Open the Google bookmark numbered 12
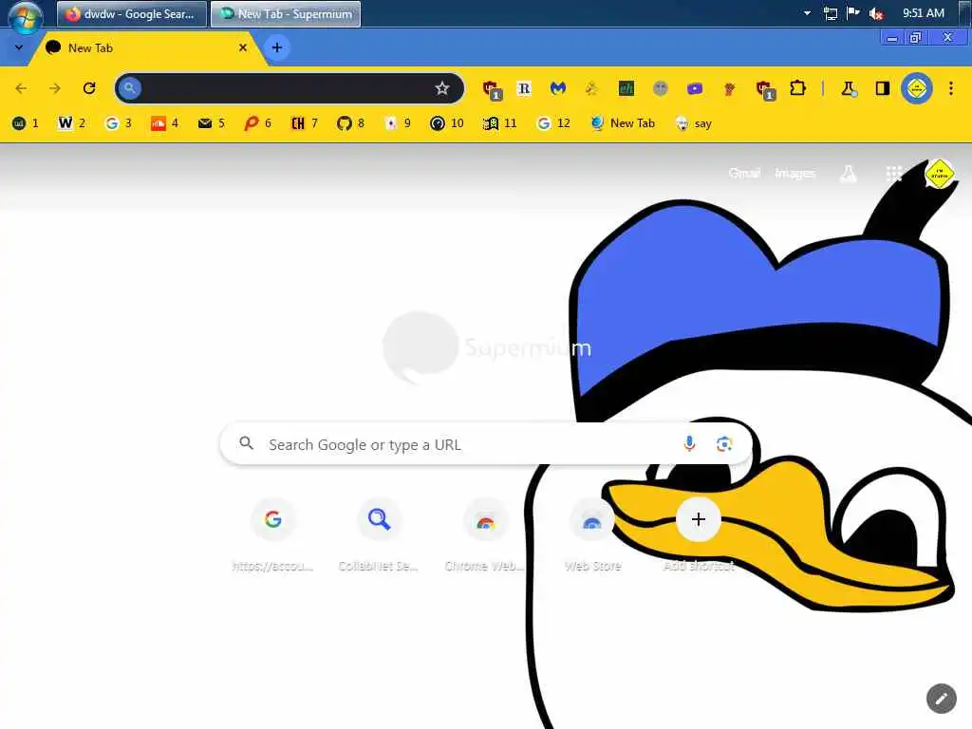 coord(553,123)
